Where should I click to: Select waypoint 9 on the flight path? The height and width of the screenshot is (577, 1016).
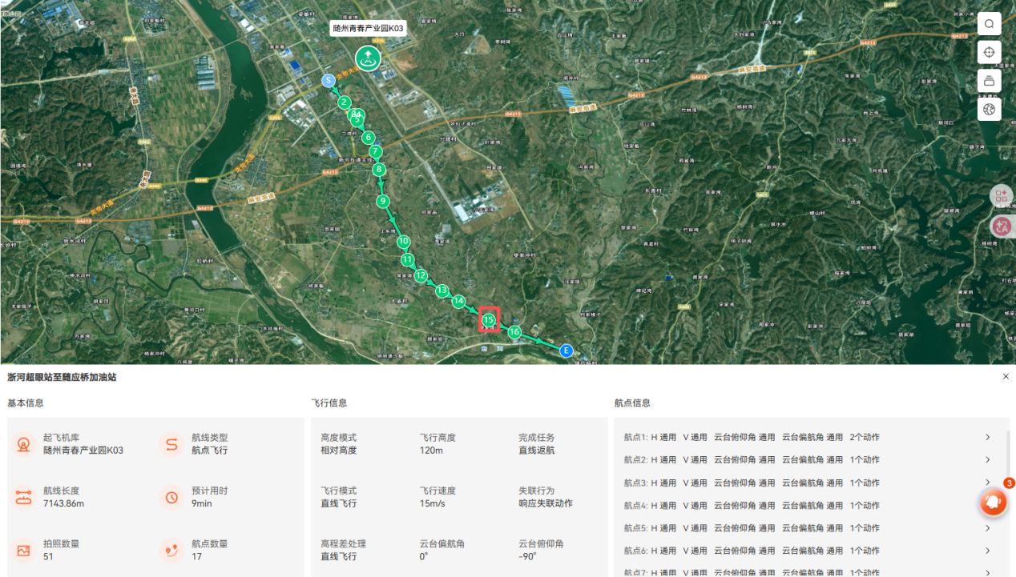[383, 201]
